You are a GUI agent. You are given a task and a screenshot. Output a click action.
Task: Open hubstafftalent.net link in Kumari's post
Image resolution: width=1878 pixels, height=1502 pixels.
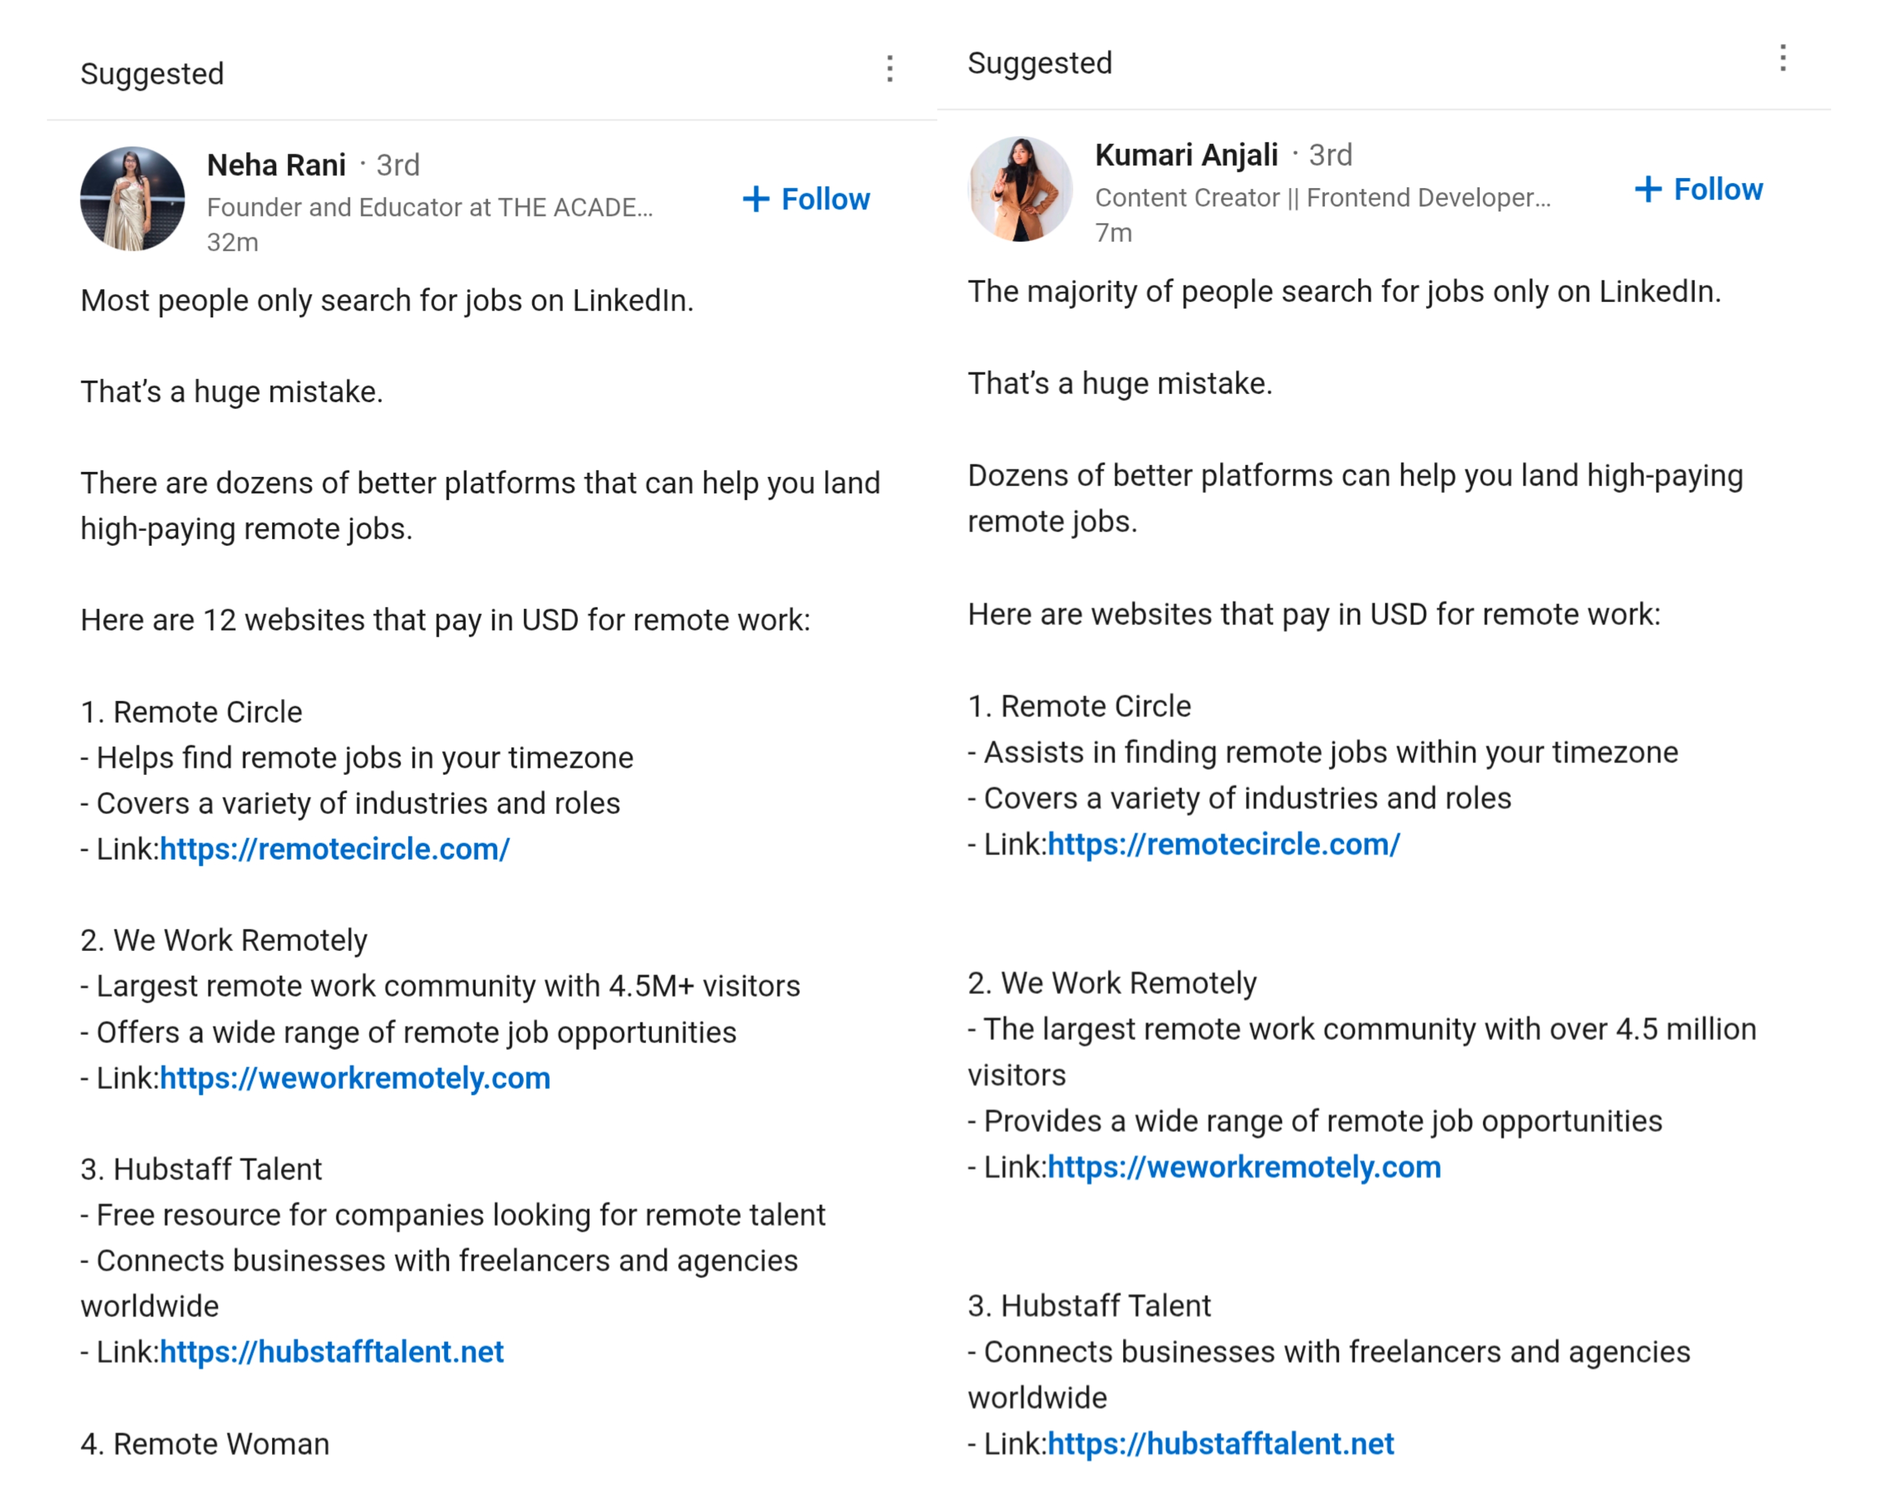click(x=1221, y=1444)
